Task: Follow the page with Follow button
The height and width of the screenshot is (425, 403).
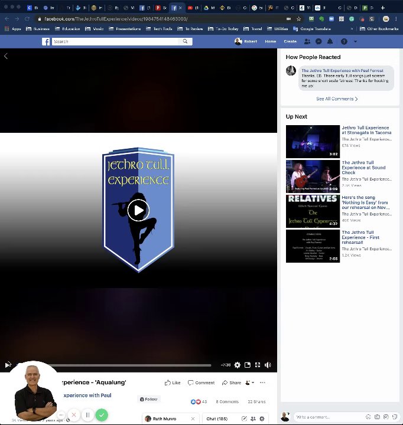Action: 148,399
